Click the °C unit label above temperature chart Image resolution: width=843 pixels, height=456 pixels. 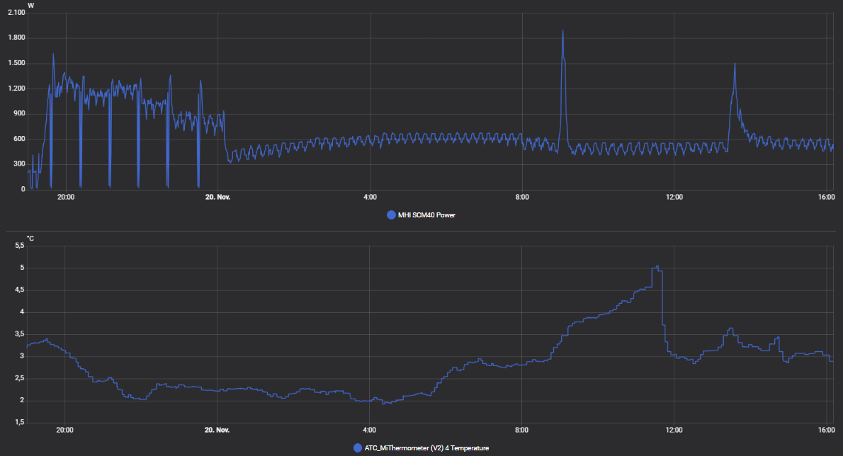click(30, 239)
